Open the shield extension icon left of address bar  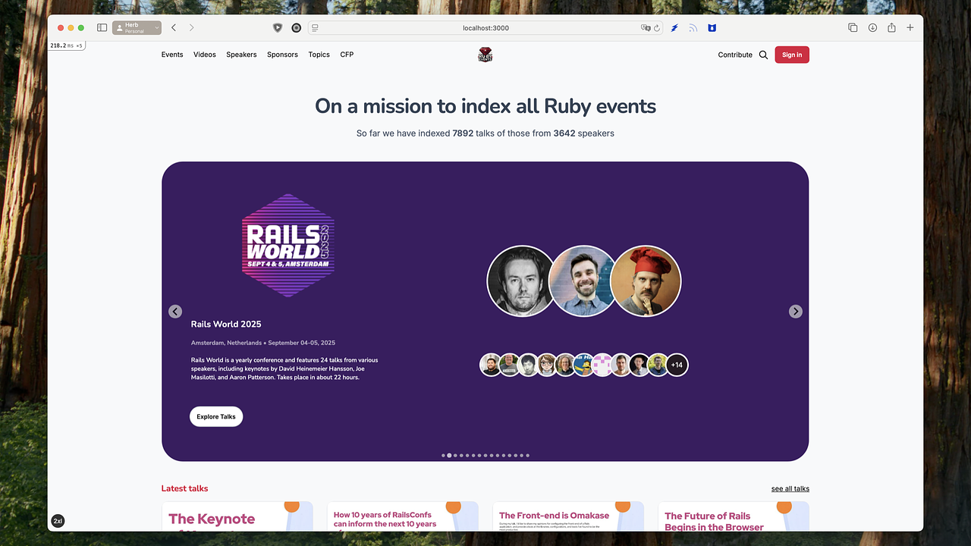[x=278, y=28]
